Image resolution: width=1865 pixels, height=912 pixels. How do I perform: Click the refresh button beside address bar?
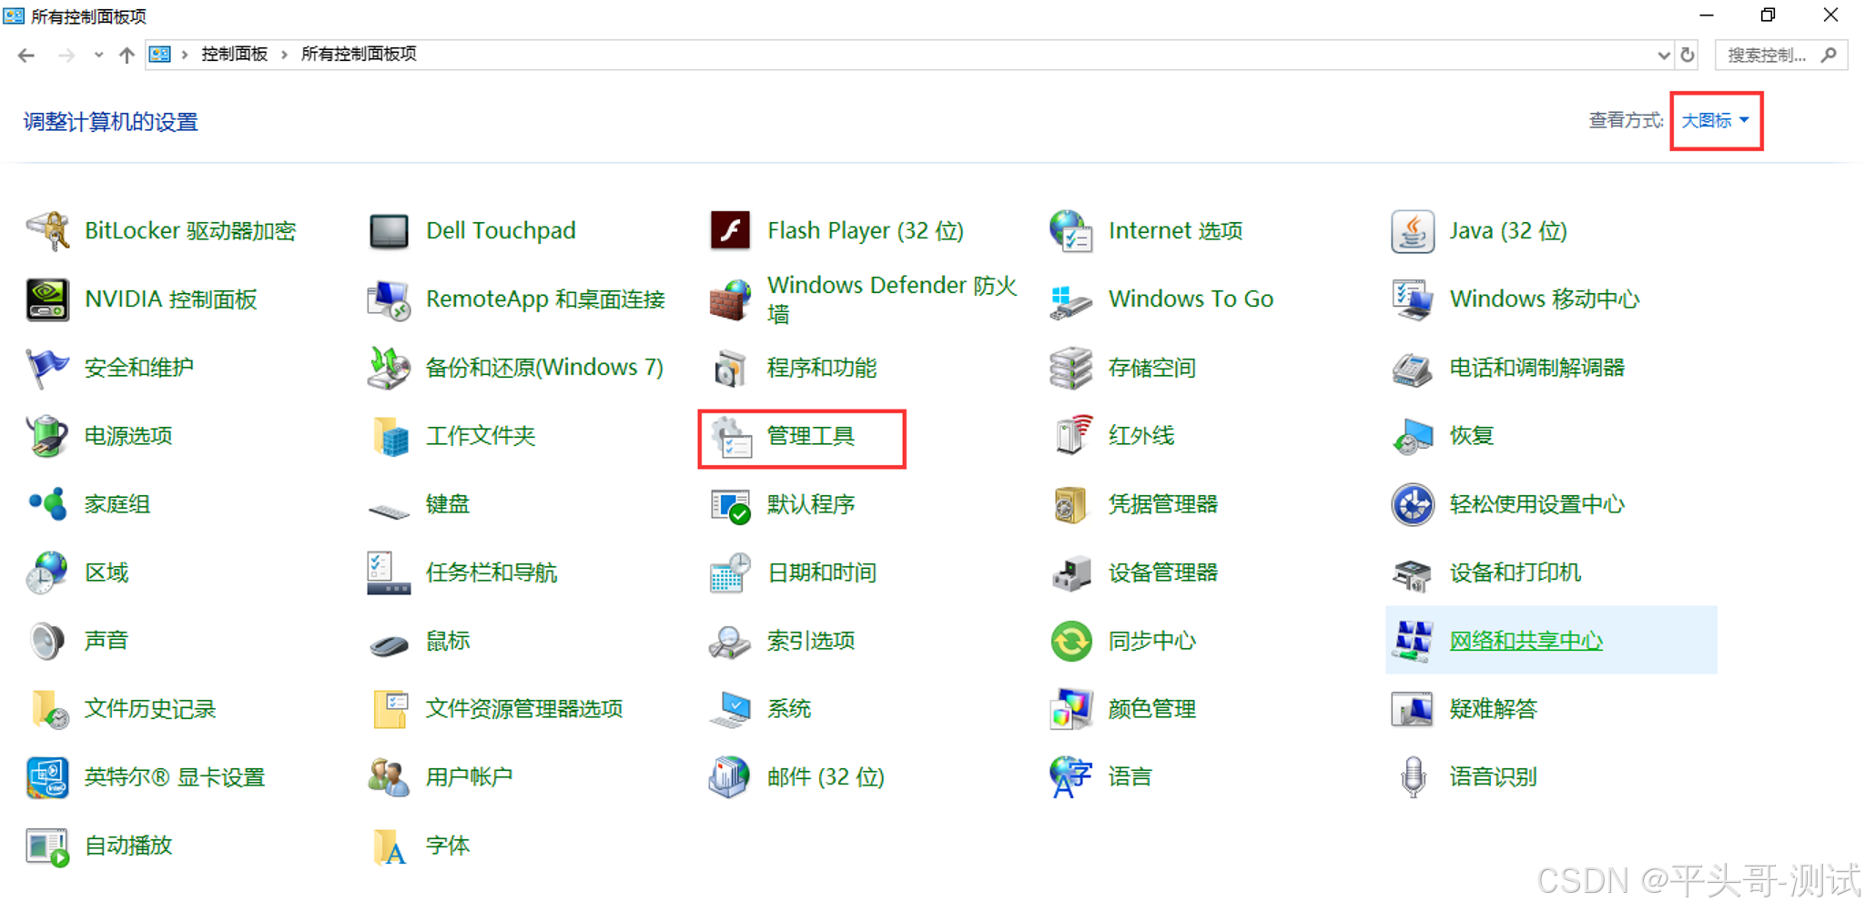(x=1688, y=55)
